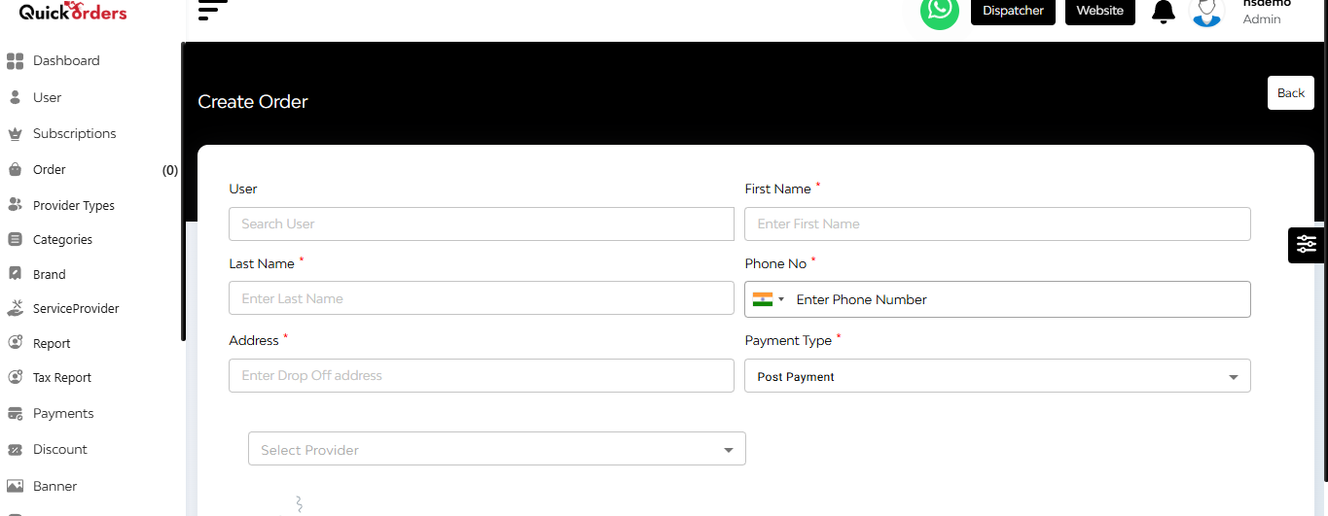Click the Subscriptions crown icon
This screenshot has height=516, width=1328.
[x=15, y=134]
